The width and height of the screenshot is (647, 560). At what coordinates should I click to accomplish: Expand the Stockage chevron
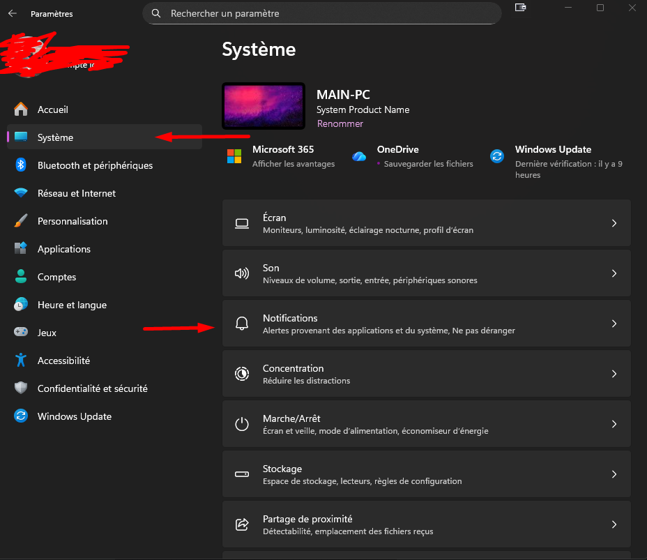pyautogui.click(x=614, y=475)
